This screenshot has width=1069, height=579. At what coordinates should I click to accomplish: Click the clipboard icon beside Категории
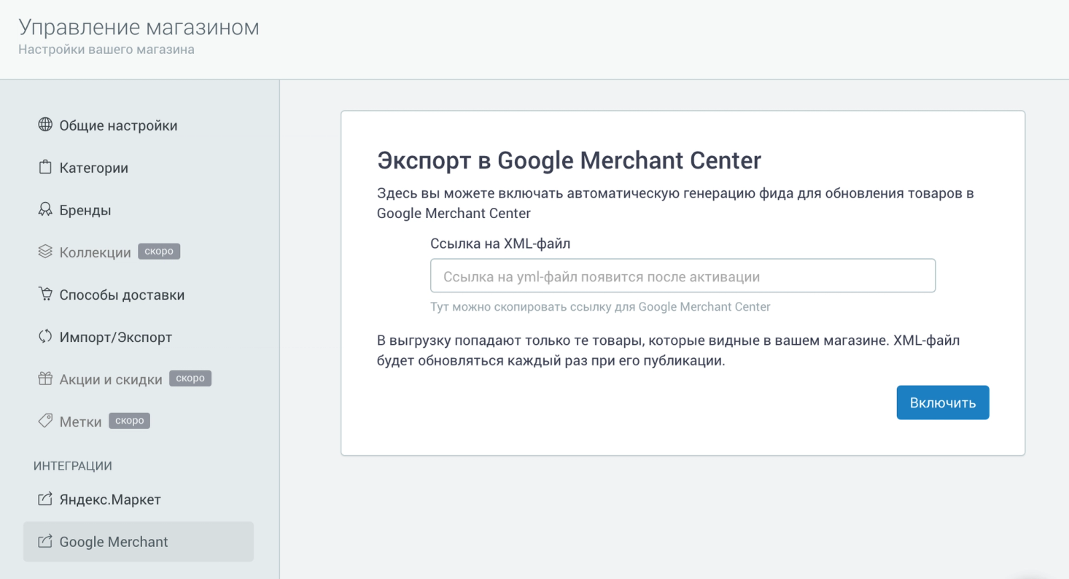click(45, 167)
